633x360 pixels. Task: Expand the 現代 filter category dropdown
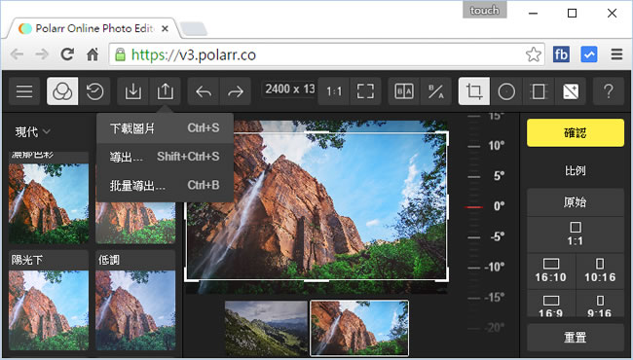tap(33, 131)
